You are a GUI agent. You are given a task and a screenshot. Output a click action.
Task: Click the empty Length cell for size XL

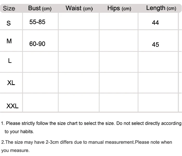click(x=158, y=83)
